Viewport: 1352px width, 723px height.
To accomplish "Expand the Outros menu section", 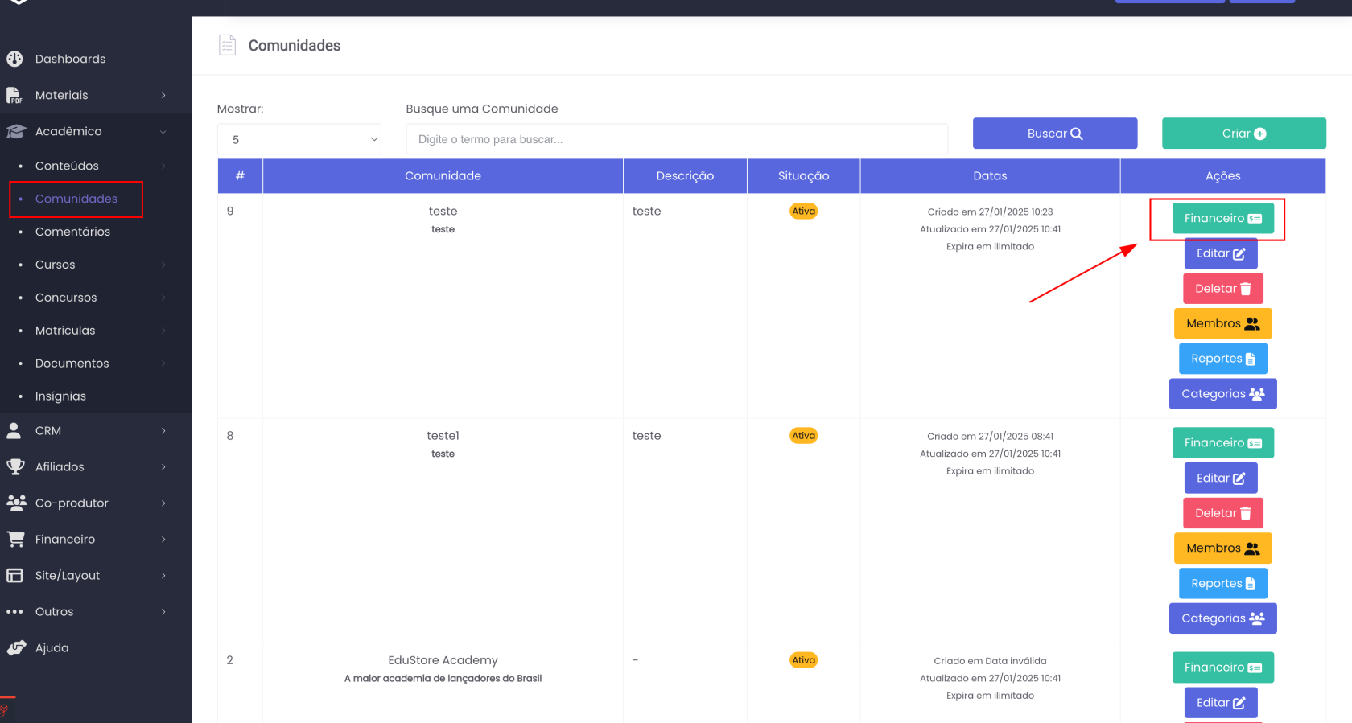I will 163,612.
